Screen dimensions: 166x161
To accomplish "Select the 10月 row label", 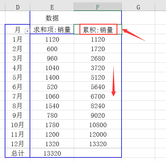I will coord(17,124).
